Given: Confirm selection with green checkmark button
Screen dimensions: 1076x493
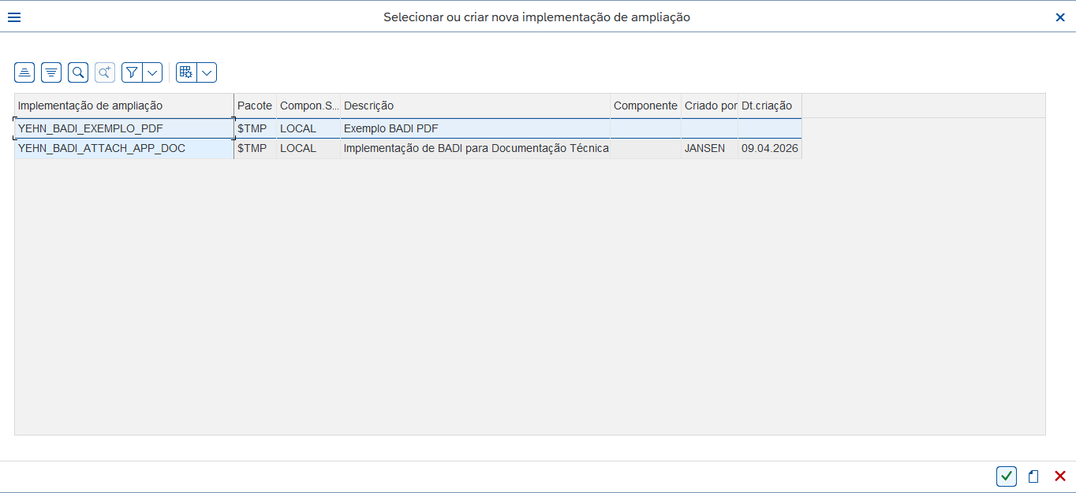Looking at the screenshot, I should (x=1007, y=476).
